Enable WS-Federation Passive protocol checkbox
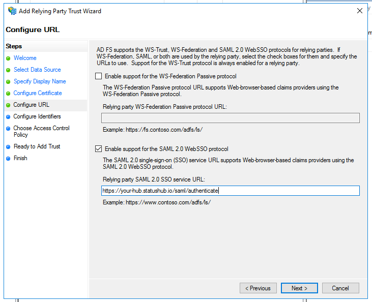Screen dimensions: 372x302 pos(98,76)
